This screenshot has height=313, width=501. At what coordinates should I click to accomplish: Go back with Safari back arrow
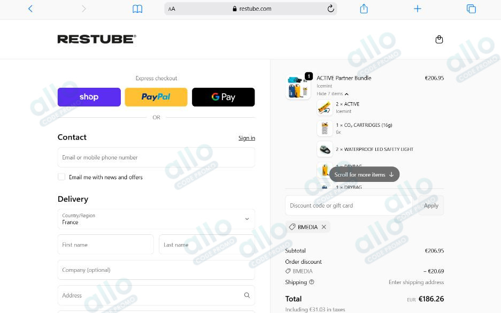30,9
